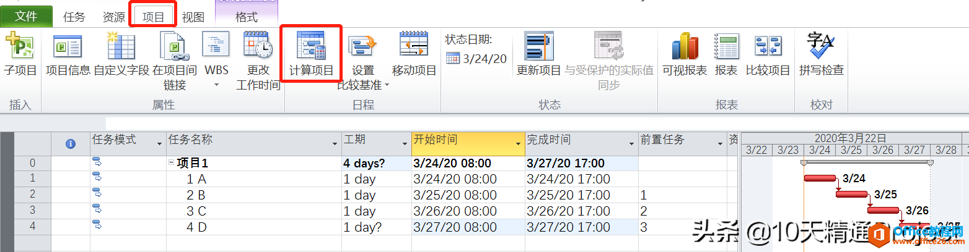Click the 开始时间 column header
Image resolution: width=969 pixels, height=252 pixels.
[468, 143]
